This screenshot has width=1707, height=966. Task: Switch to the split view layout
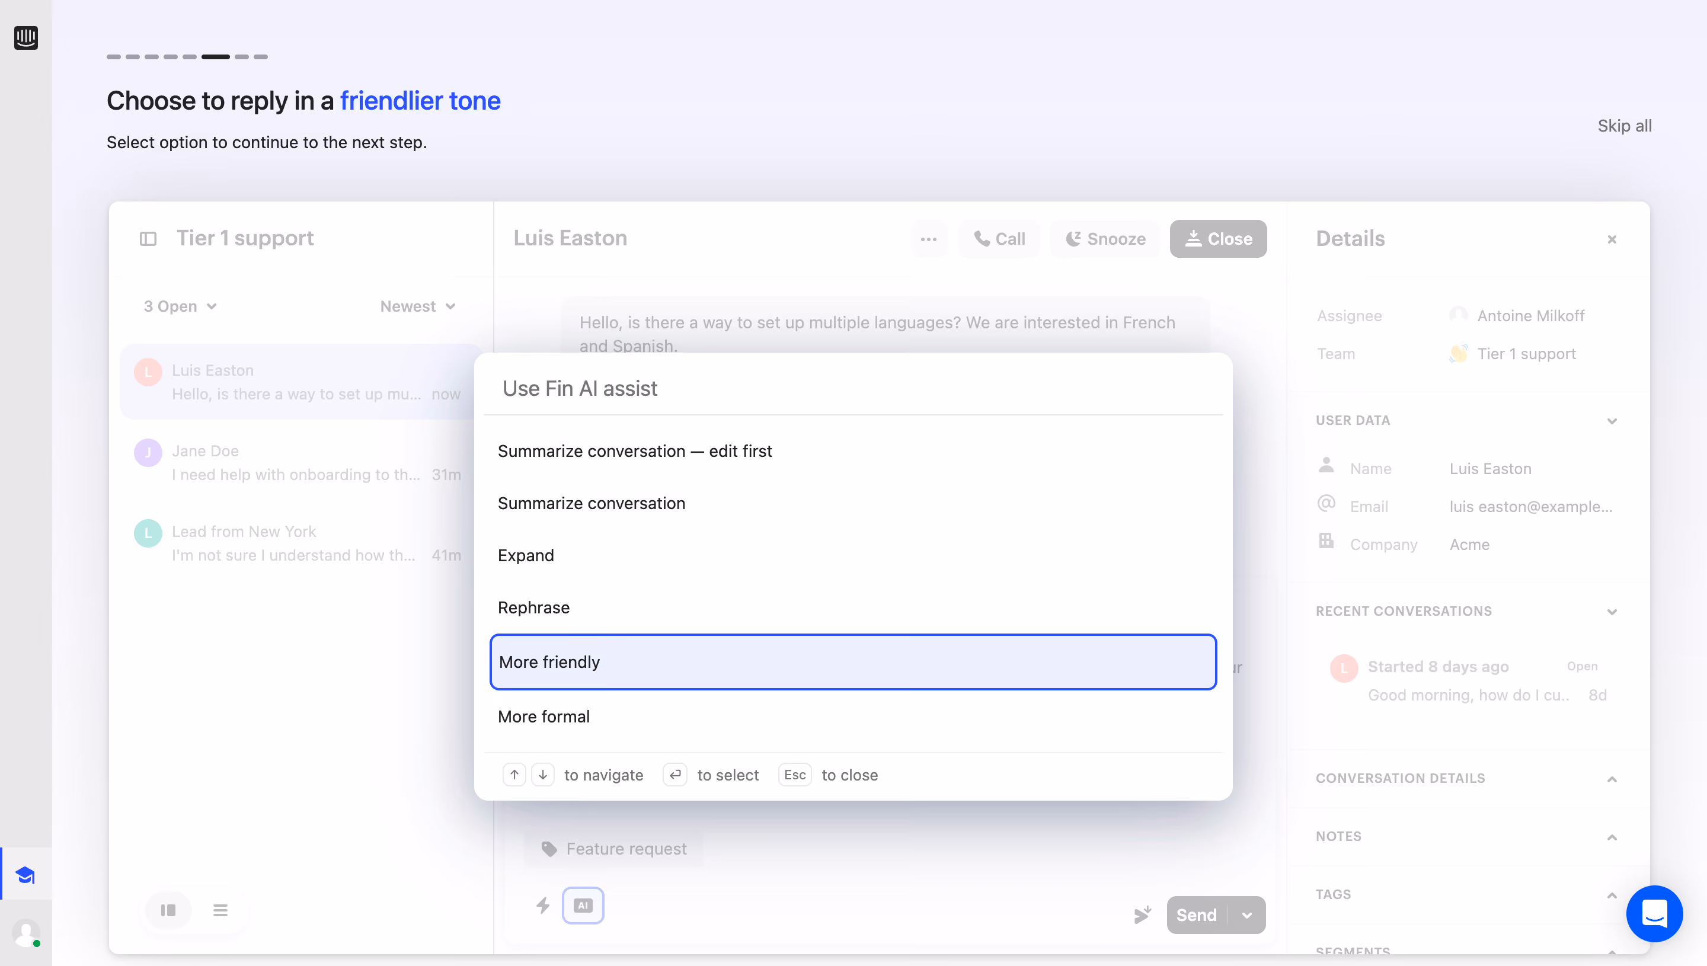click(168, 910)
